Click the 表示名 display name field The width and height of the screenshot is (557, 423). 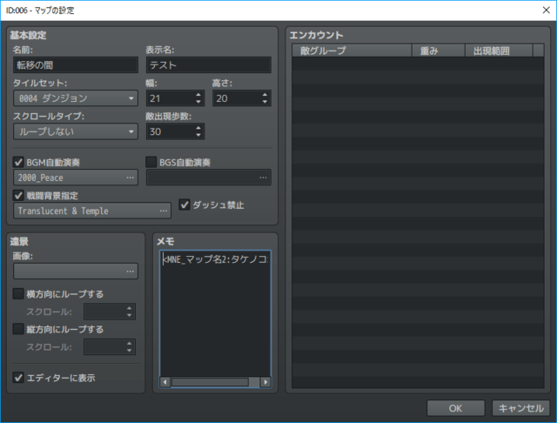point(209,65)
